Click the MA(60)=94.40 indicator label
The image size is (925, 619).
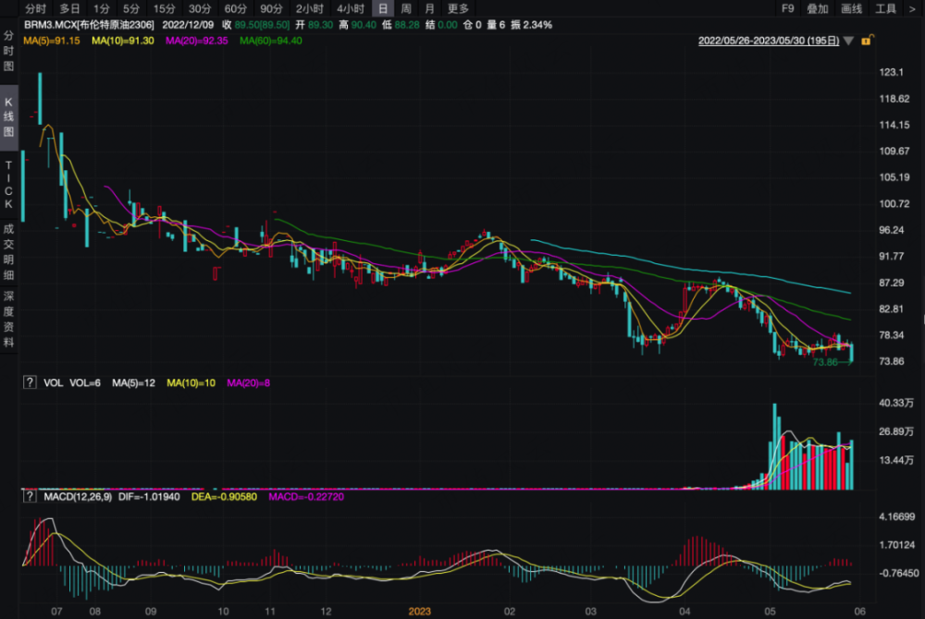(x=271, y=41)
